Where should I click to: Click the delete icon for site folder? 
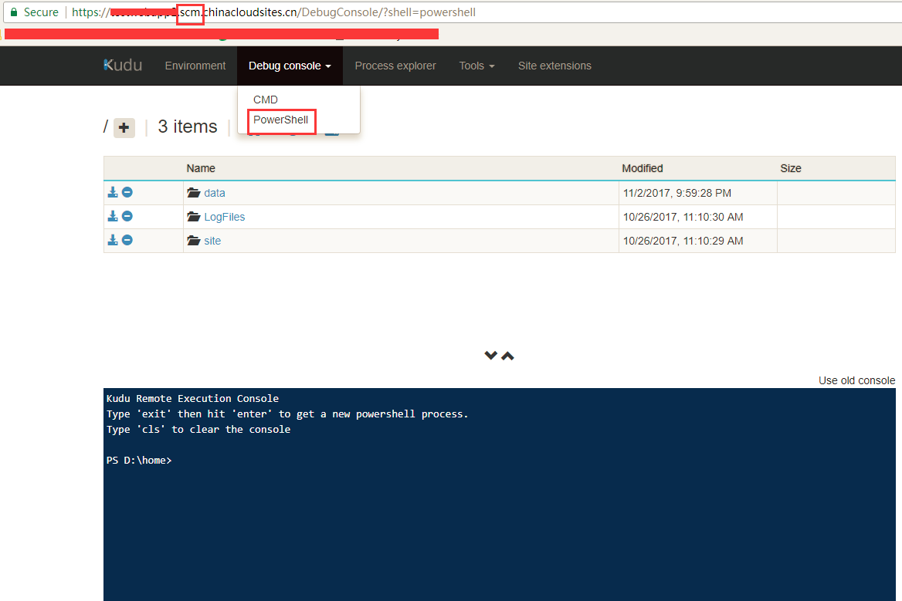127,240
